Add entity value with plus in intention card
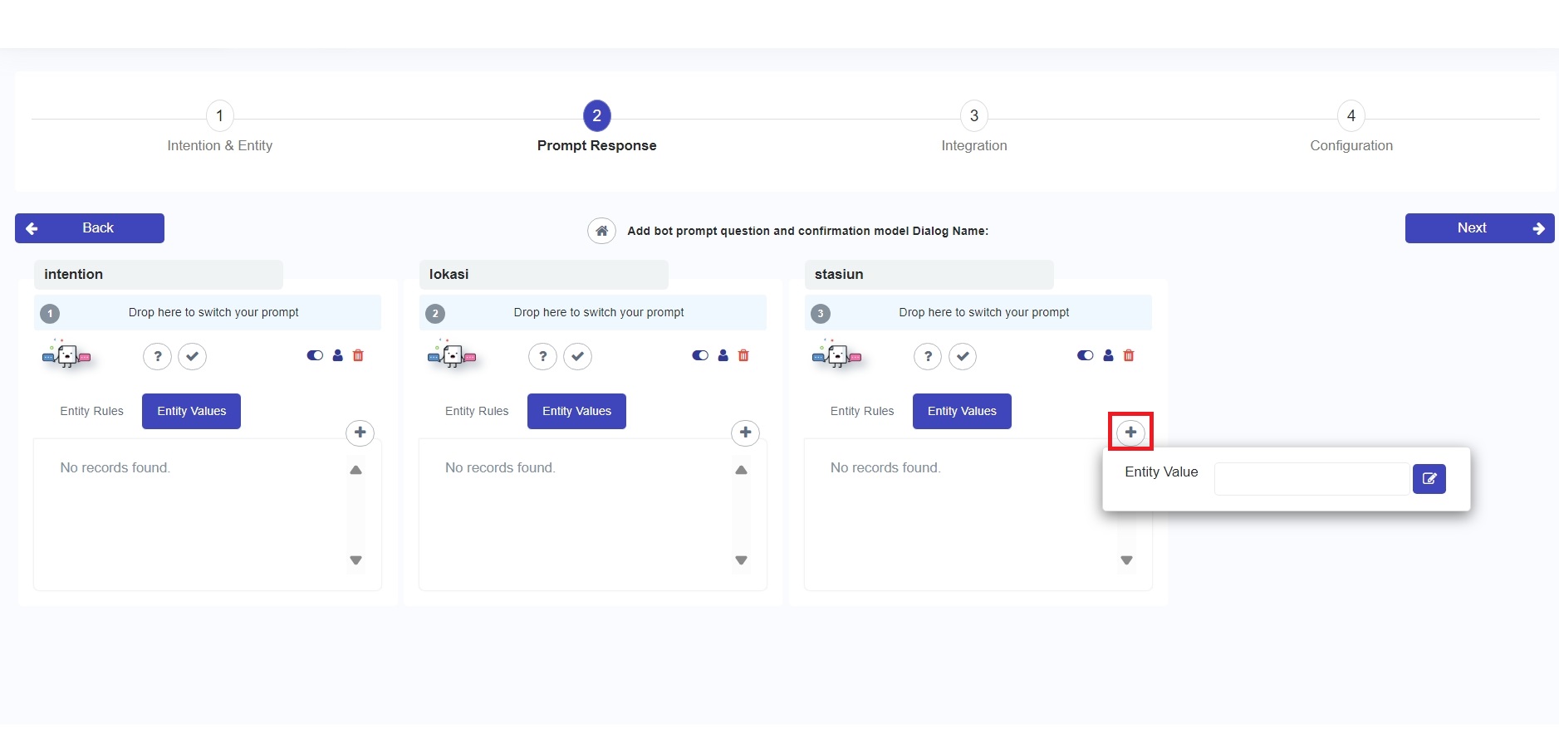1559x733 pixels. click(360, 432)
